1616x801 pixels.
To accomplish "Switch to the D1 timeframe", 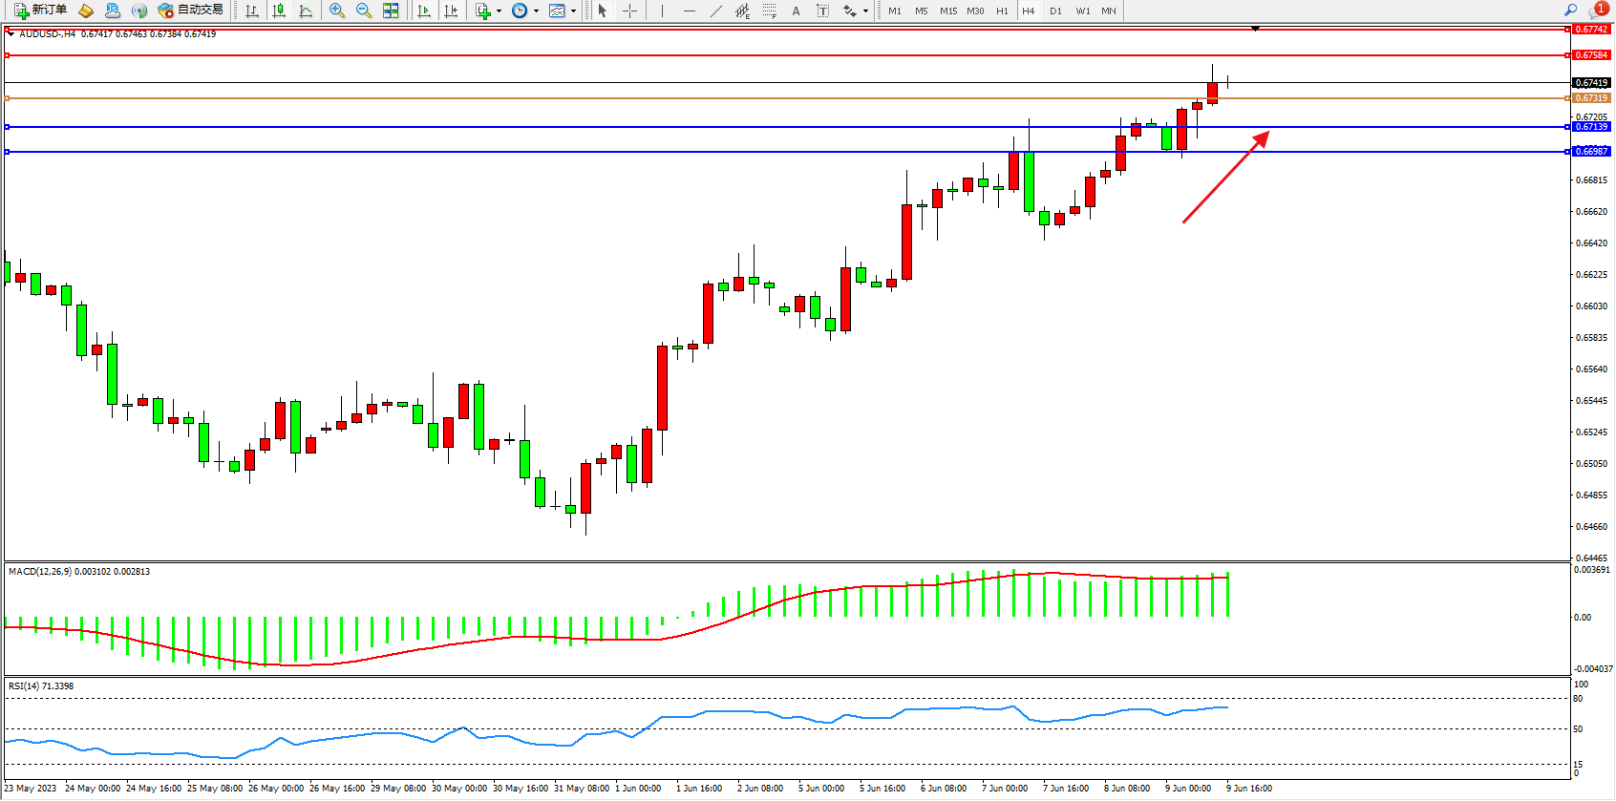I will pyautogui.click(x=1055, y=11).
